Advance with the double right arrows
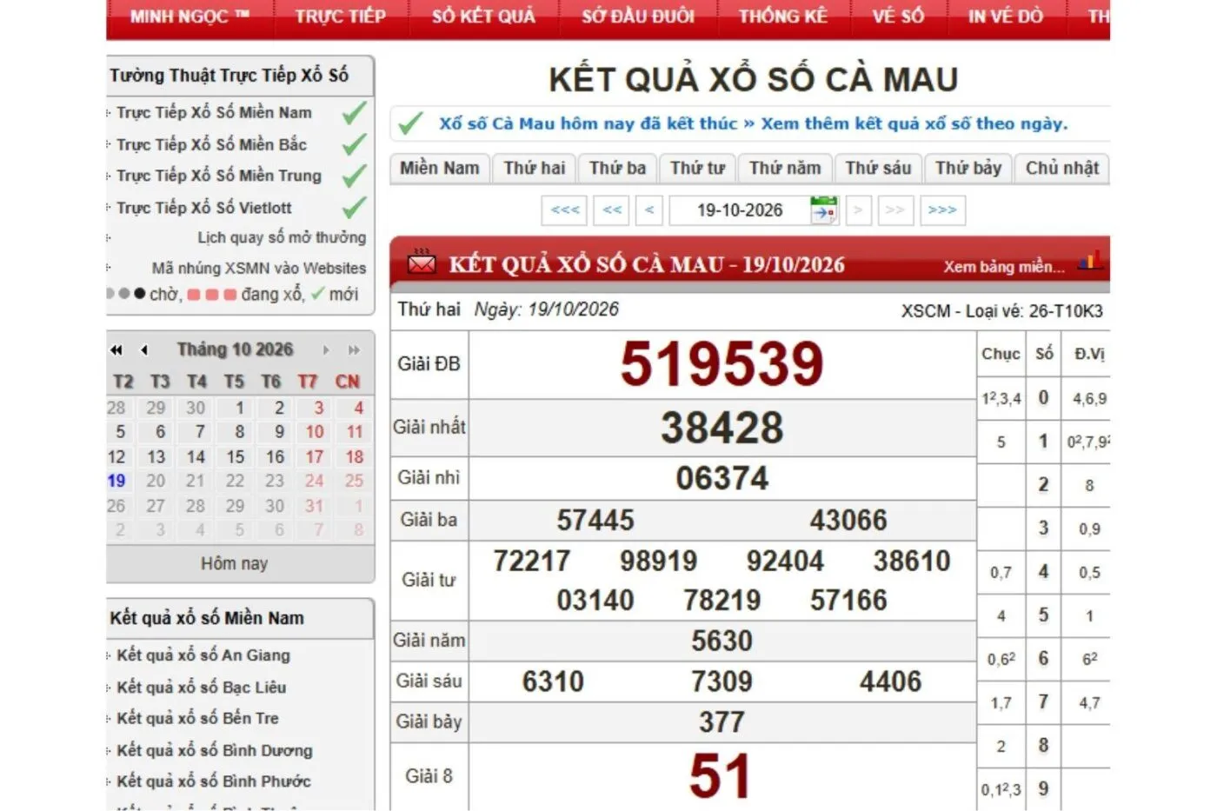Viewport: 1217px width, 811px height. click(x=894, y=210)
